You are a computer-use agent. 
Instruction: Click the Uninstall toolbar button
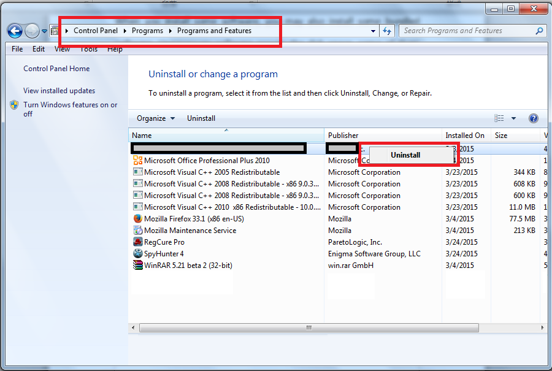201,118
